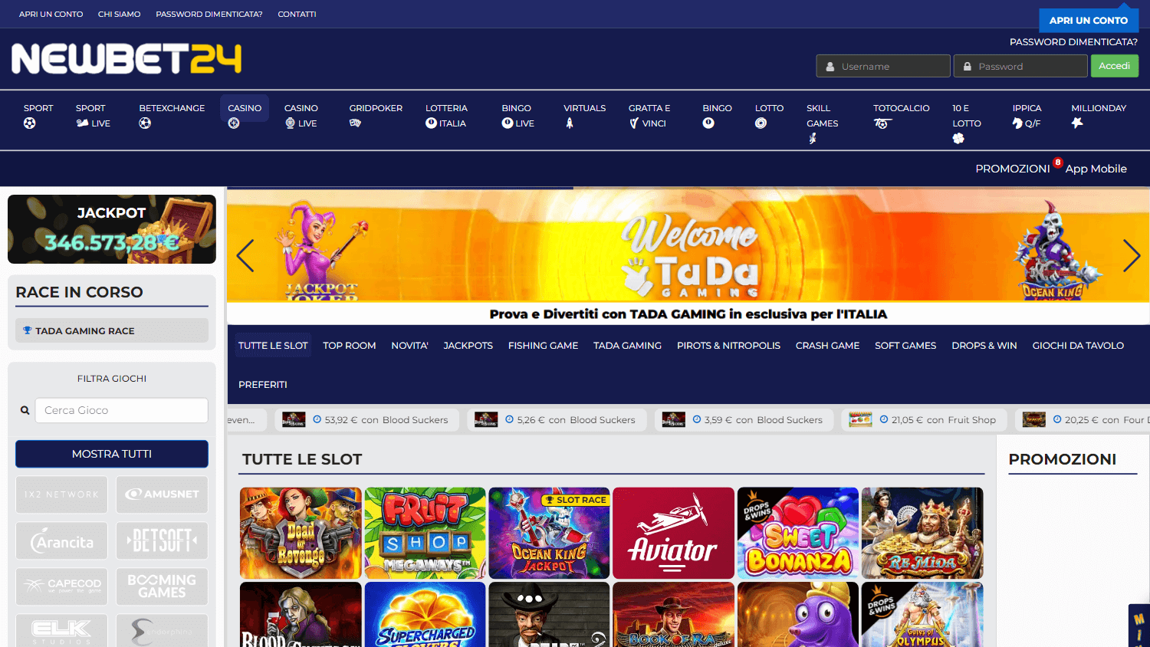Open Totocalcio icon

[x=882, y=123]
